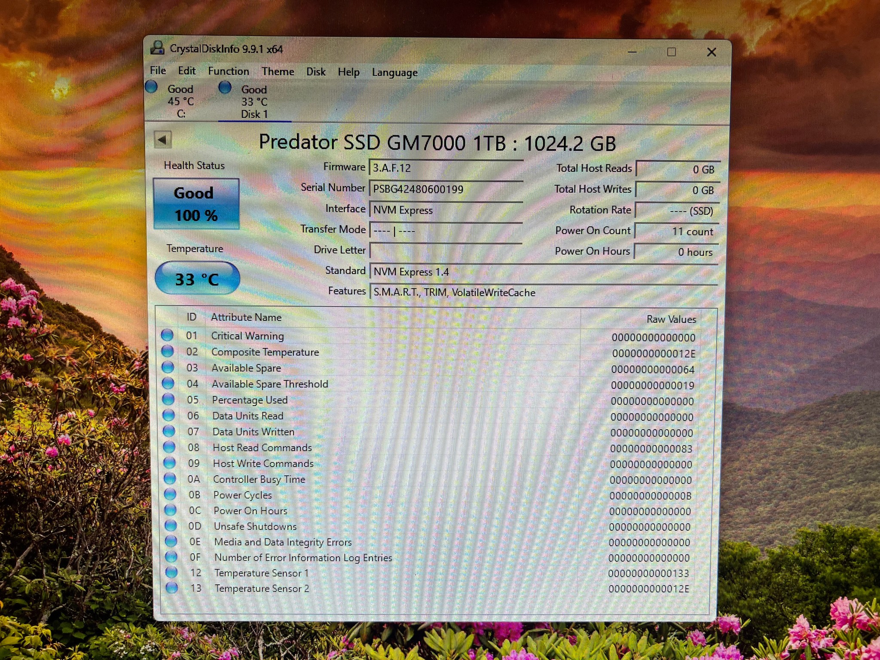Click the Interface field NVM Express

click(446, 210)
